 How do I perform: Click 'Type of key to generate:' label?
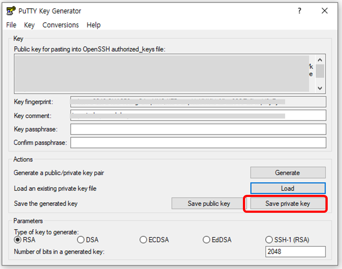(46, 232)
